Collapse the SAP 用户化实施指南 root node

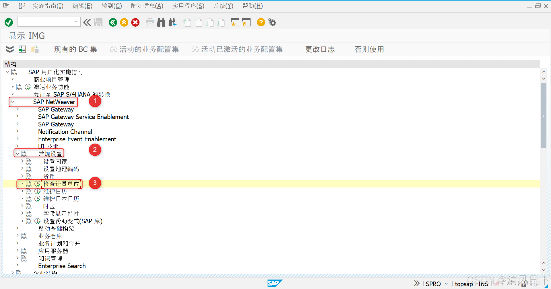[8, 72]
